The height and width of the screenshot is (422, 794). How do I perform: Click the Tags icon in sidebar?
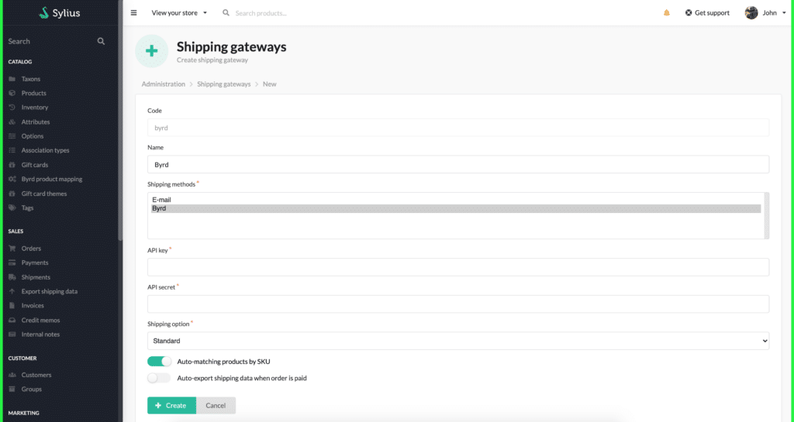pyautogui.click(x=12, y=208)
